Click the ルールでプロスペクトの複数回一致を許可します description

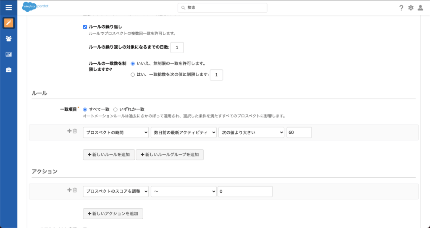132,34
